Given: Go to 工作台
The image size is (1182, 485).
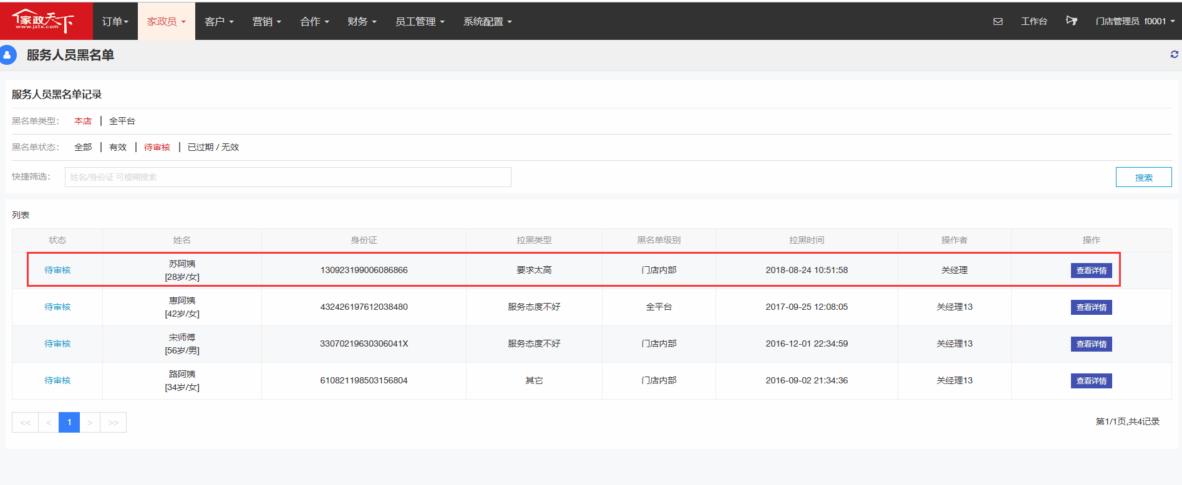Looking at the screenshot, I should [x=1034, y=21].
